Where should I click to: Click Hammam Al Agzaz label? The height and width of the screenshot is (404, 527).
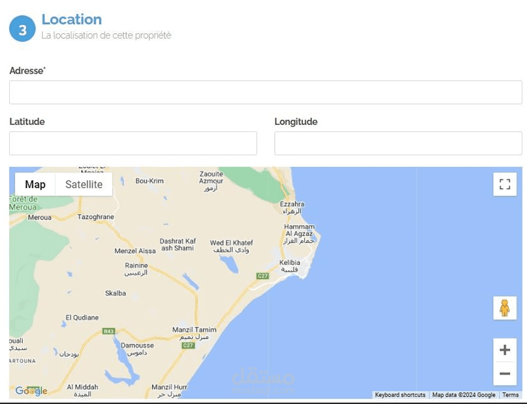(299, 234)
